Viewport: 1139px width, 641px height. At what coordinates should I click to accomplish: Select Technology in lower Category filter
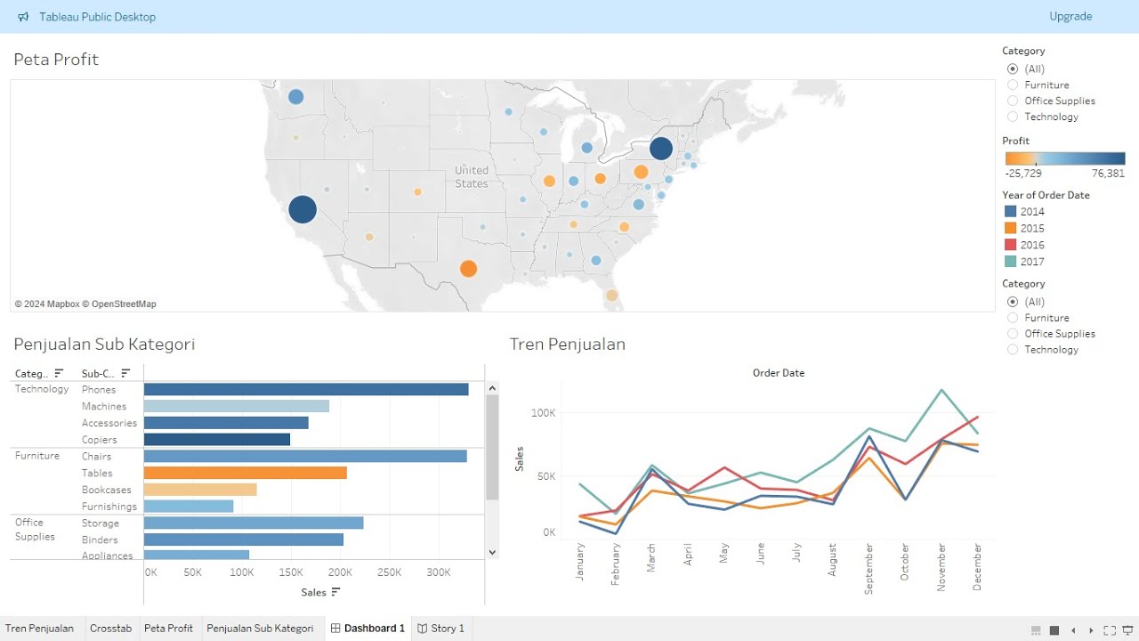(1013, 350)
